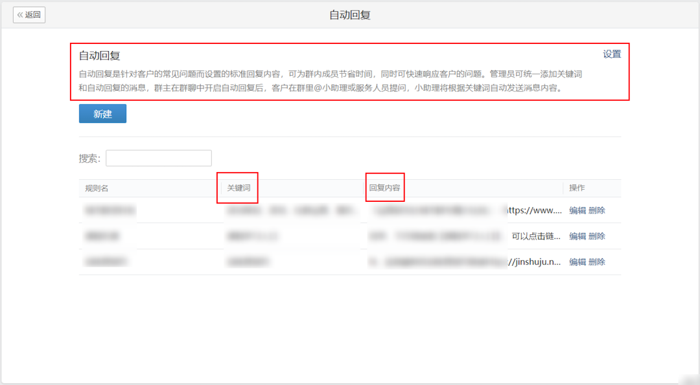Click the 回复内容 column header
Screen dimensions: 700x385
point(384,188)
